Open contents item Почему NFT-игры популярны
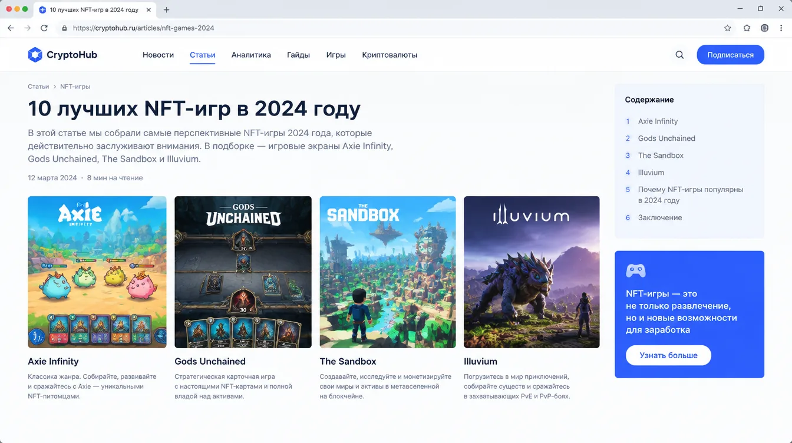 (x=691, y=195)
